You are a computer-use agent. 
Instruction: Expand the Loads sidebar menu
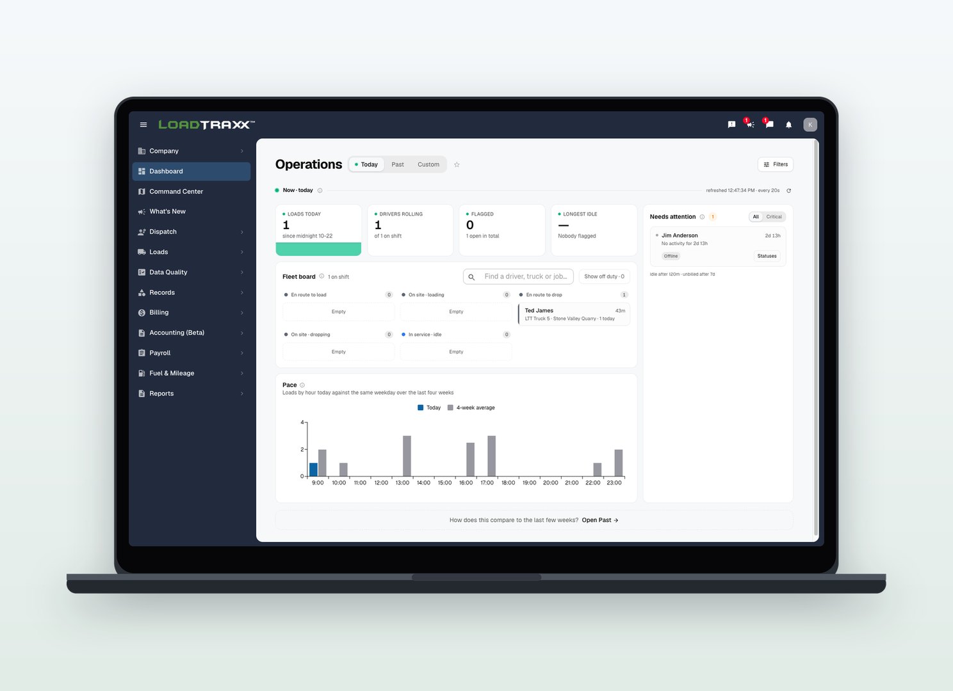(191, 252)
